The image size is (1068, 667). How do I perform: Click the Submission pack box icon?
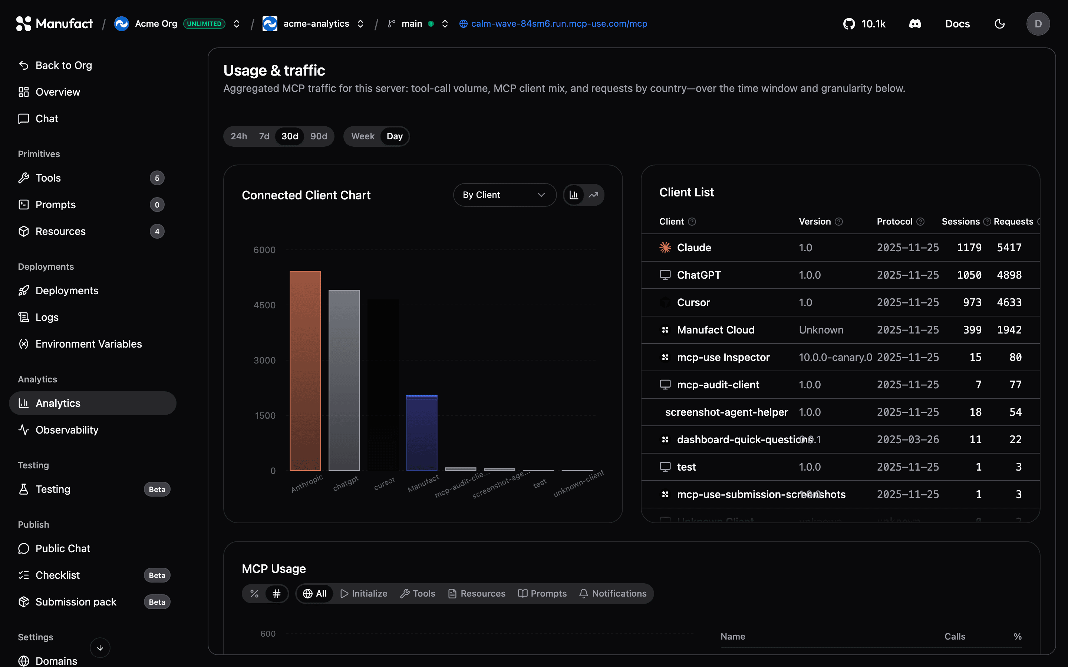(23, 602)
